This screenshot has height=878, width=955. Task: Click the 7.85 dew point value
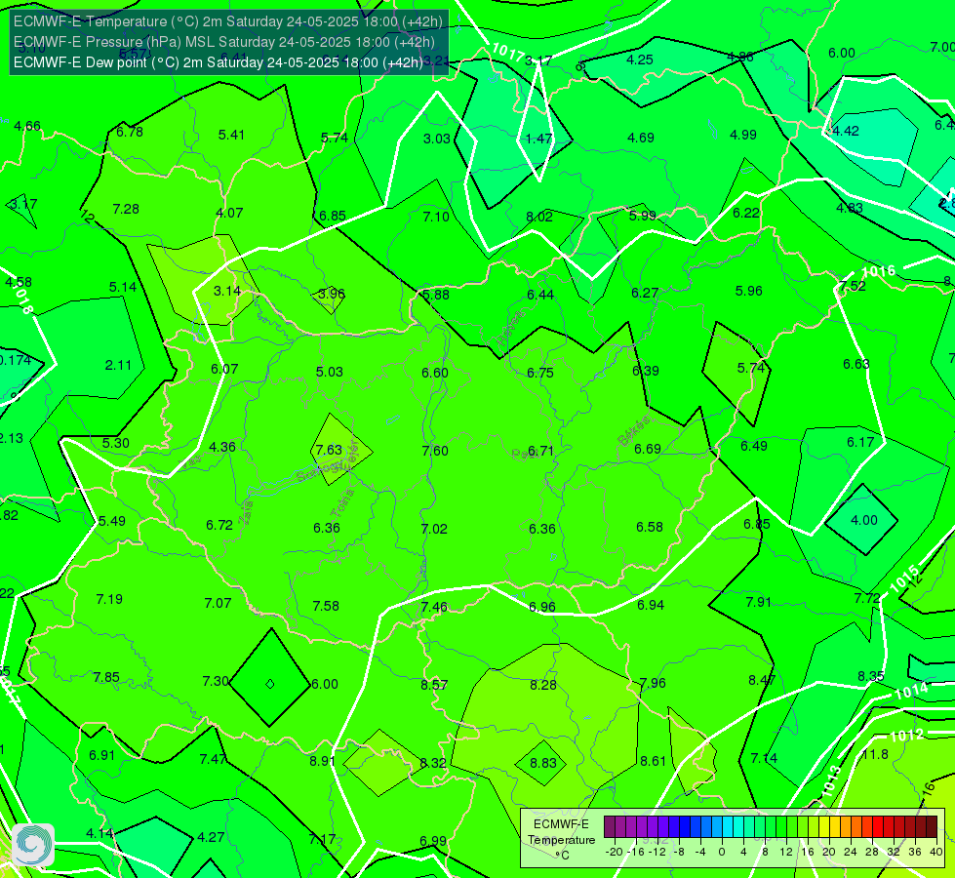tap(106, 678)
